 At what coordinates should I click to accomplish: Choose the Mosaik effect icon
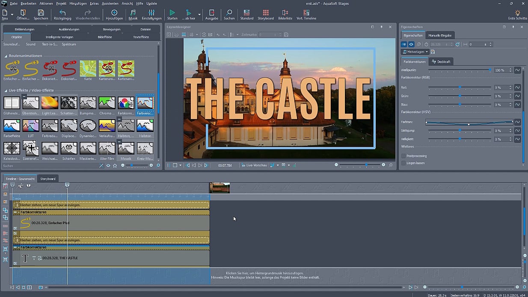tap(126, 148)
